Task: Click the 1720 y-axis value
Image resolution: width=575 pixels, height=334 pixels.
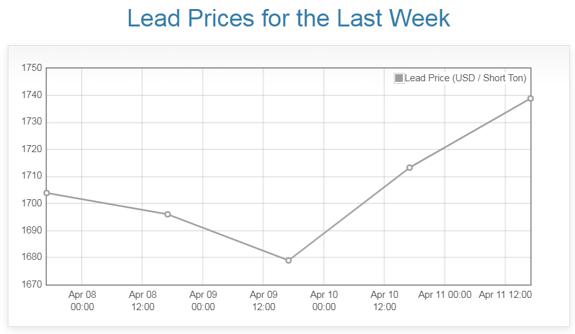Action: (x=32, y=150)
